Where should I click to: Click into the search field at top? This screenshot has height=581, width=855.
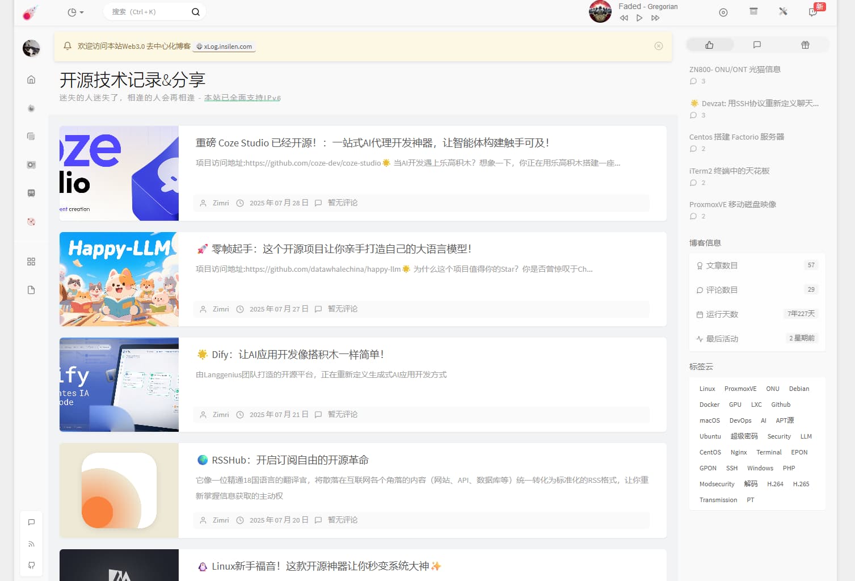[148, 11]
